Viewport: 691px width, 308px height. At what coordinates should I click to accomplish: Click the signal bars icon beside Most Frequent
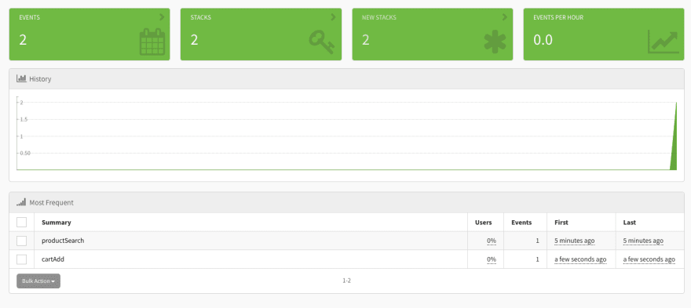point(21,202)
